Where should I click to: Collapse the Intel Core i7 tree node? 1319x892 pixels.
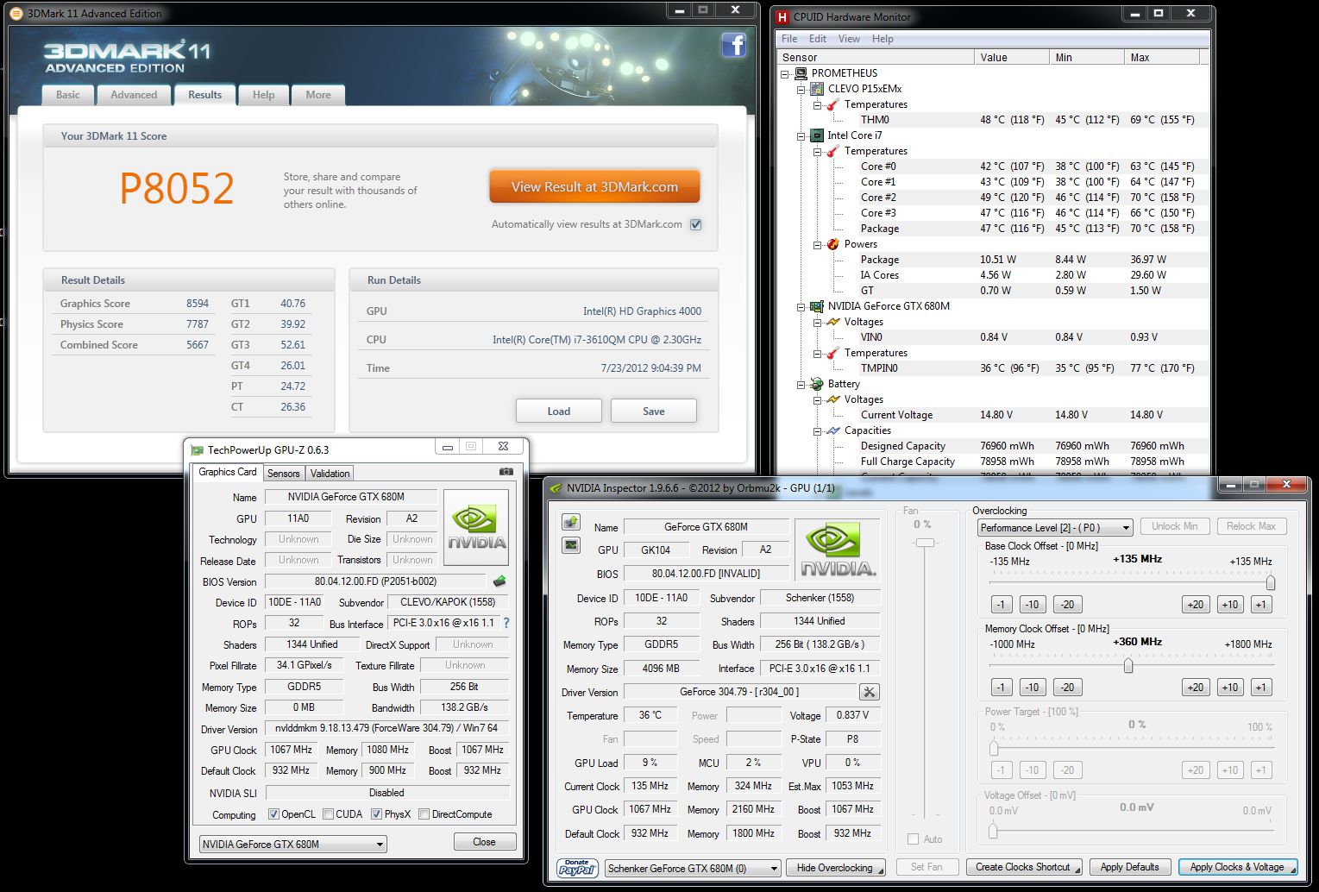801,135
